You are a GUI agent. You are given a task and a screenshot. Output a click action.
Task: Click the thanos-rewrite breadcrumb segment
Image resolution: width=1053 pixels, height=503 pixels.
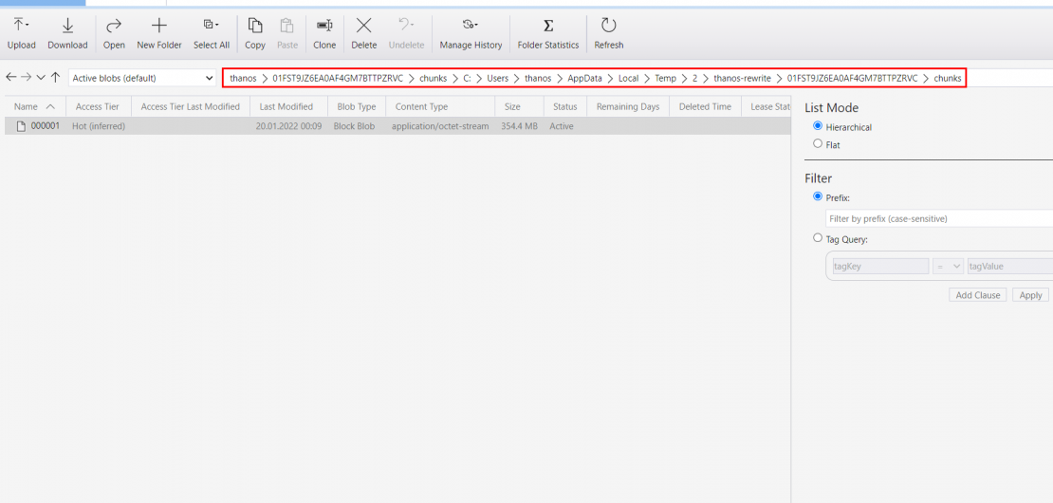742,78
